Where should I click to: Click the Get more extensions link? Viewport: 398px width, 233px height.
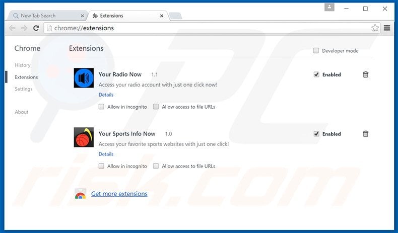click(x=119, y=194)
